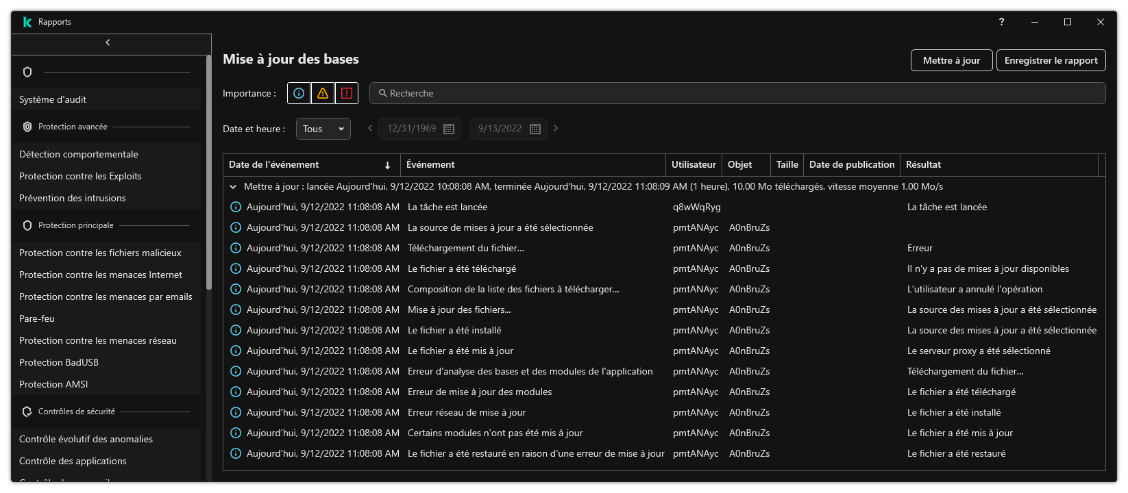The height and width of the screenshot is (493, 1128).
Task: Open calendar for the 12/31/1969 start date
Action: [449, 129]
